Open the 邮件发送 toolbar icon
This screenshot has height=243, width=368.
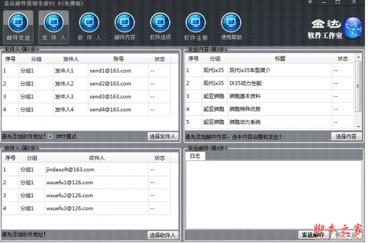(x=18, y=27)
